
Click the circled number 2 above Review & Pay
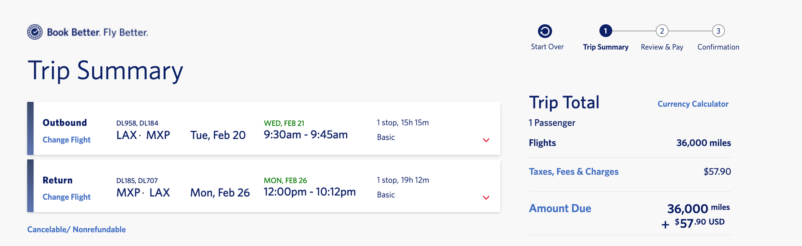pyautogui.click(x=662, y=30)
